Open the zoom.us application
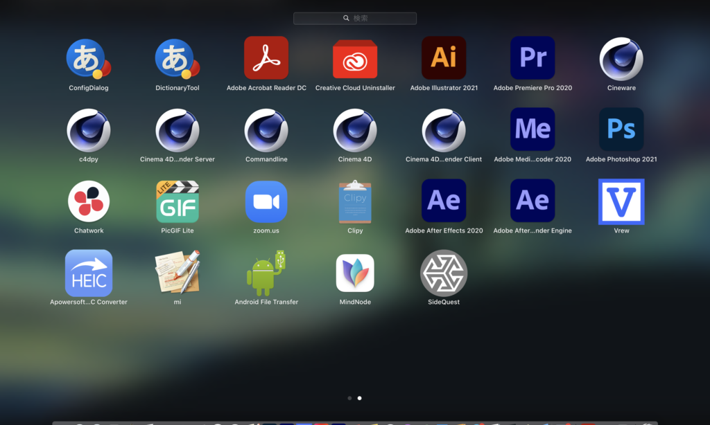Viewport: 710px width, 425px height. 266,201
